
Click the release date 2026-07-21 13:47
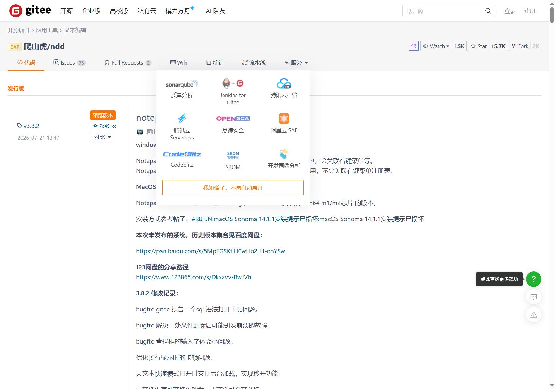(38, 138)
